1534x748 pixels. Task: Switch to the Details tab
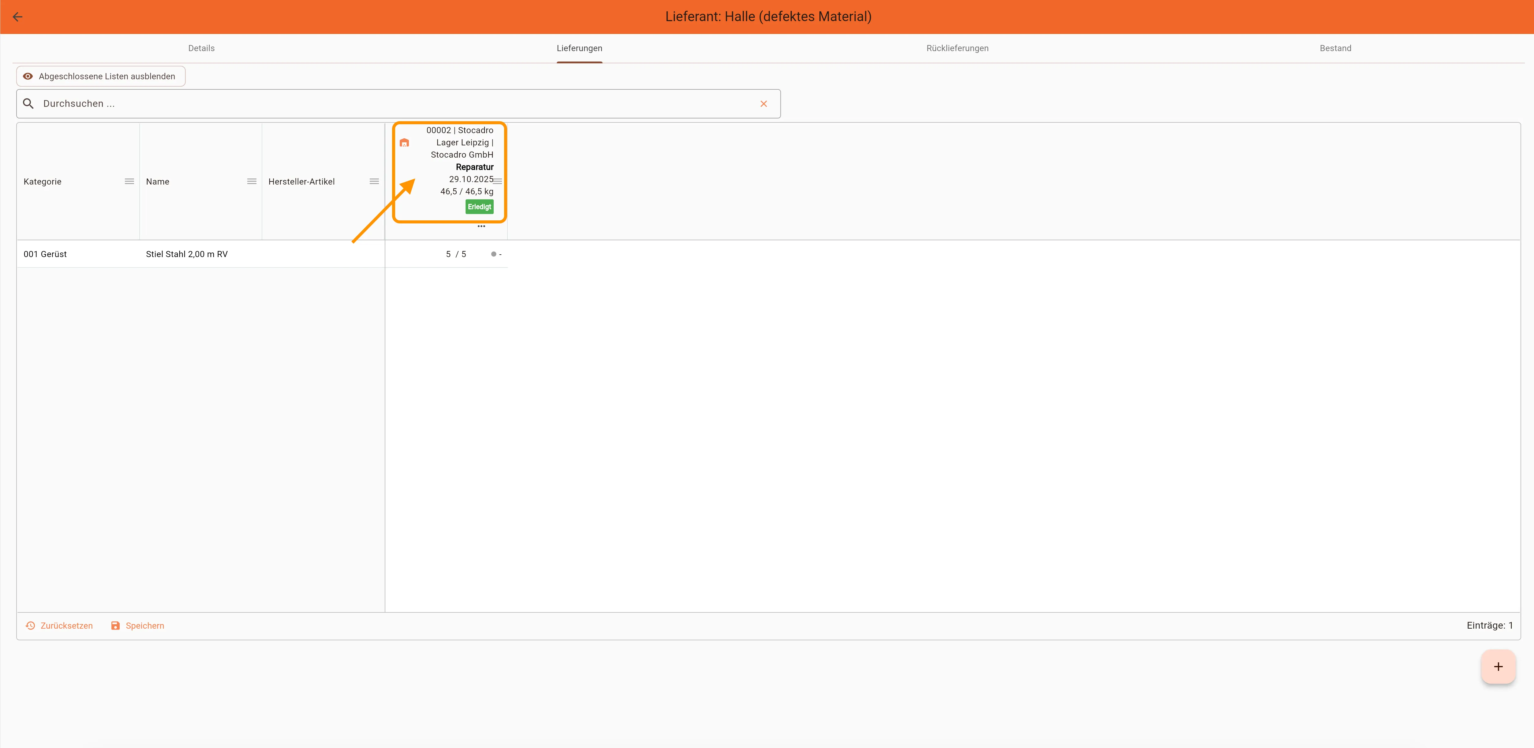201,48
